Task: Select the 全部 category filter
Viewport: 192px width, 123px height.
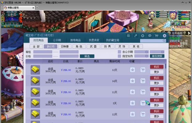Action: click(x=36, y=46)
